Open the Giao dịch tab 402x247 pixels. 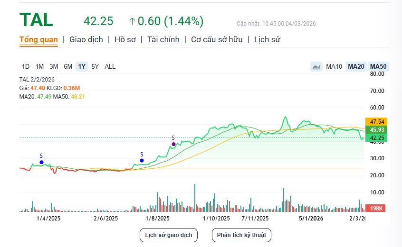click(x=86, y=40)
